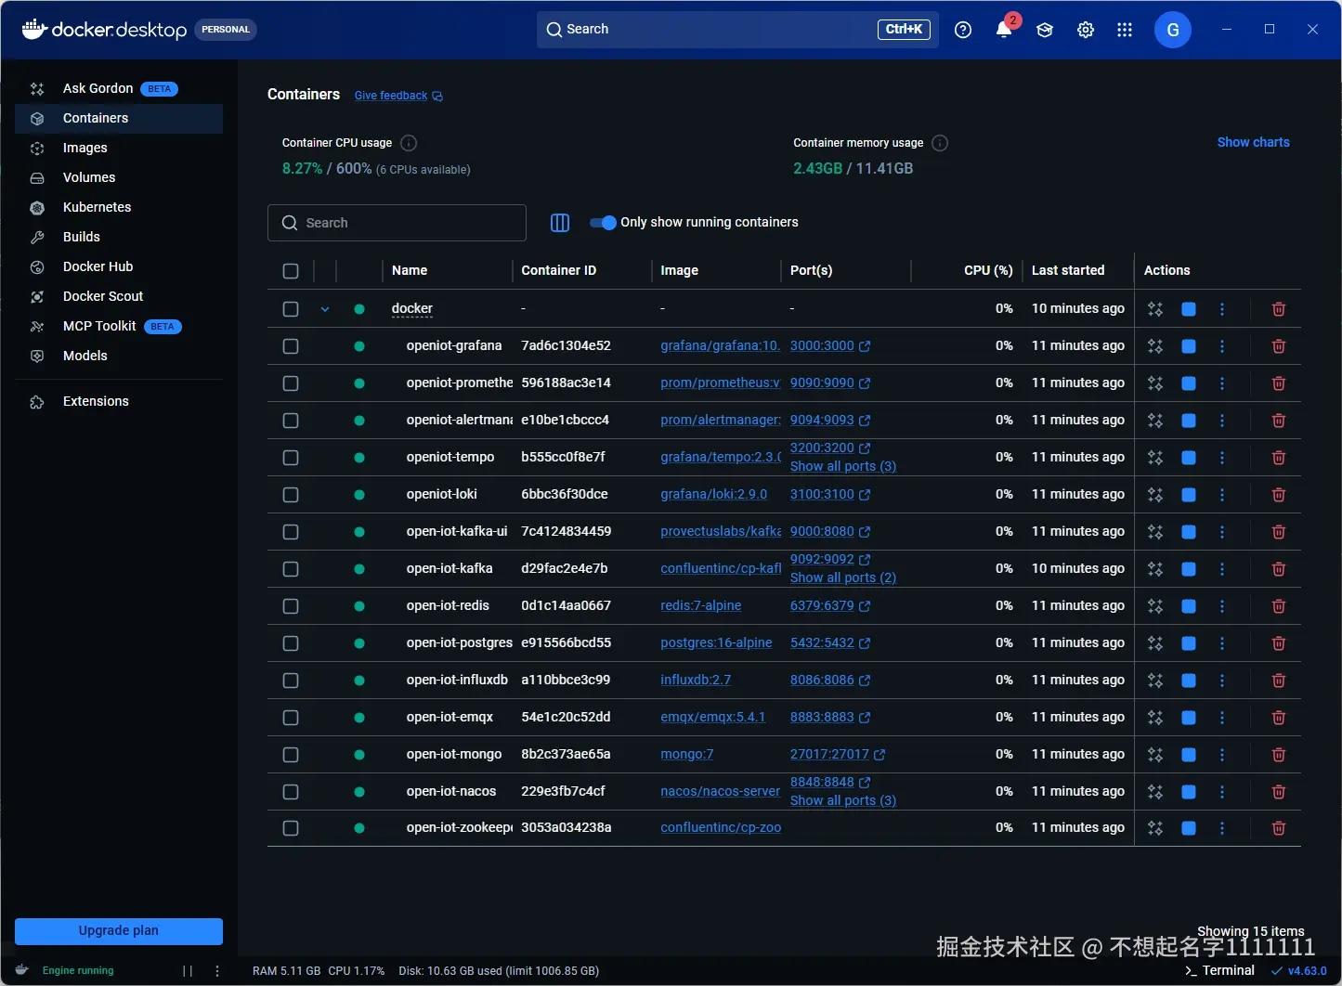Select the open-iot-postgres checkbox
Image resolution: width=1342 pixels, height=986 pixels.
click(291, 643)
